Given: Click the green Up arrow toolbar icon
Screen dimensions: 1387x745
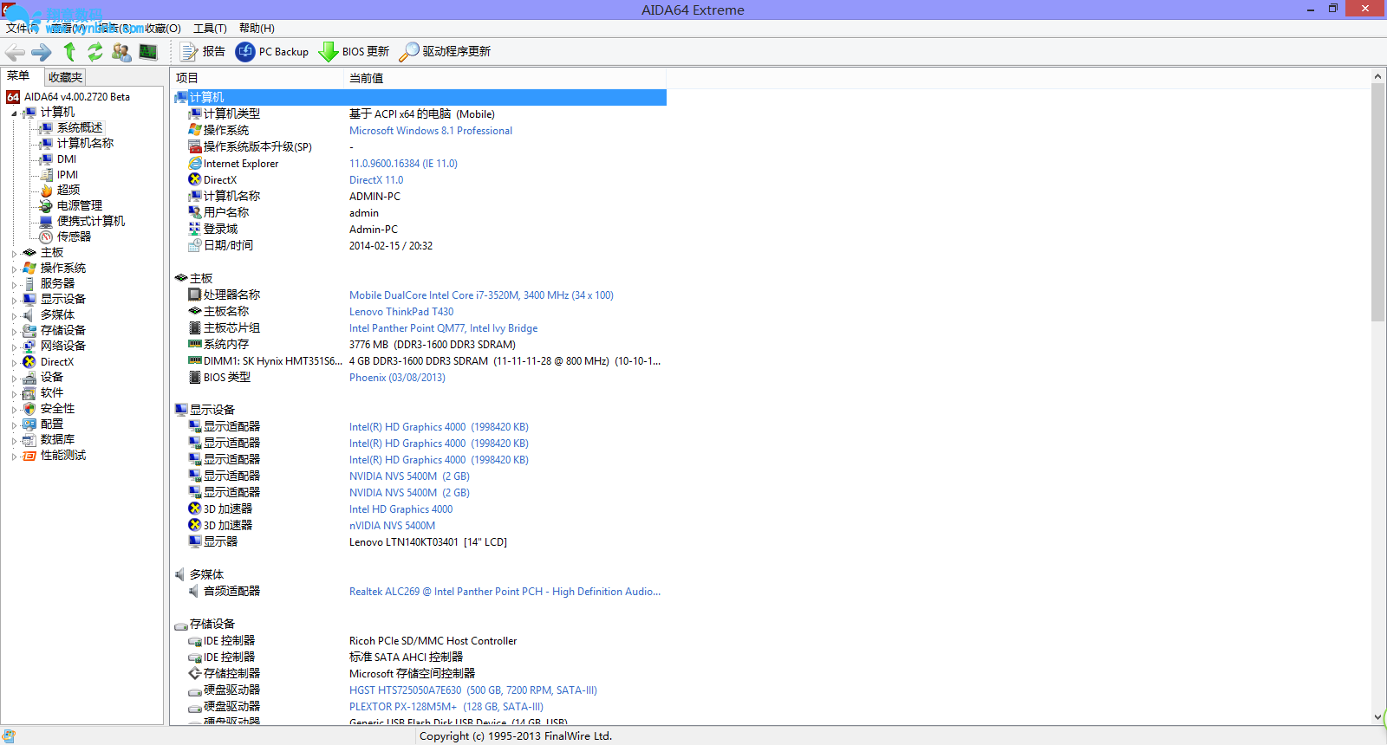Looking at the screenshot, I should click(x=69, y=52).
